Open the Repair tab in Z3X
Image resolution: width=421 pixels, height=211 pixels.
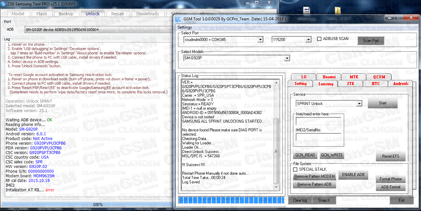[x=118, y=14]
